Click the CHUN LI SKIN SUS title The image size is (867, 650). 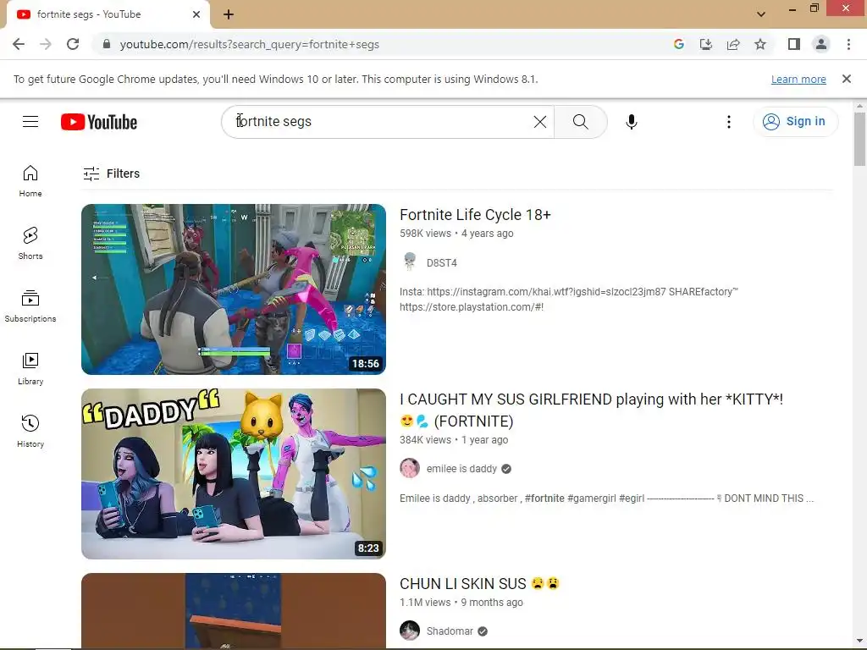point(479,584)
